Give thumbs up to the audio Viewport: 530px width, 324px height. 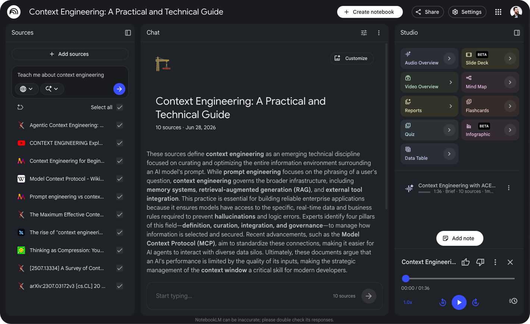[x=465, y=262]
